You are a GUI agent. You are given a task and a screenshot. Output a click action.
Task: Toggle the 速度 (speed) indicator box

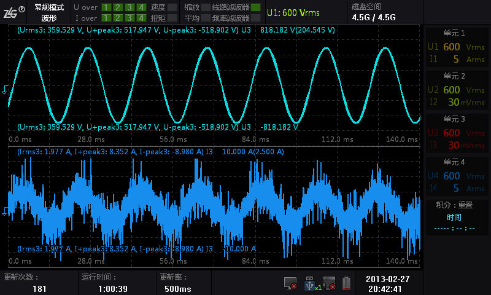(172, 7)
